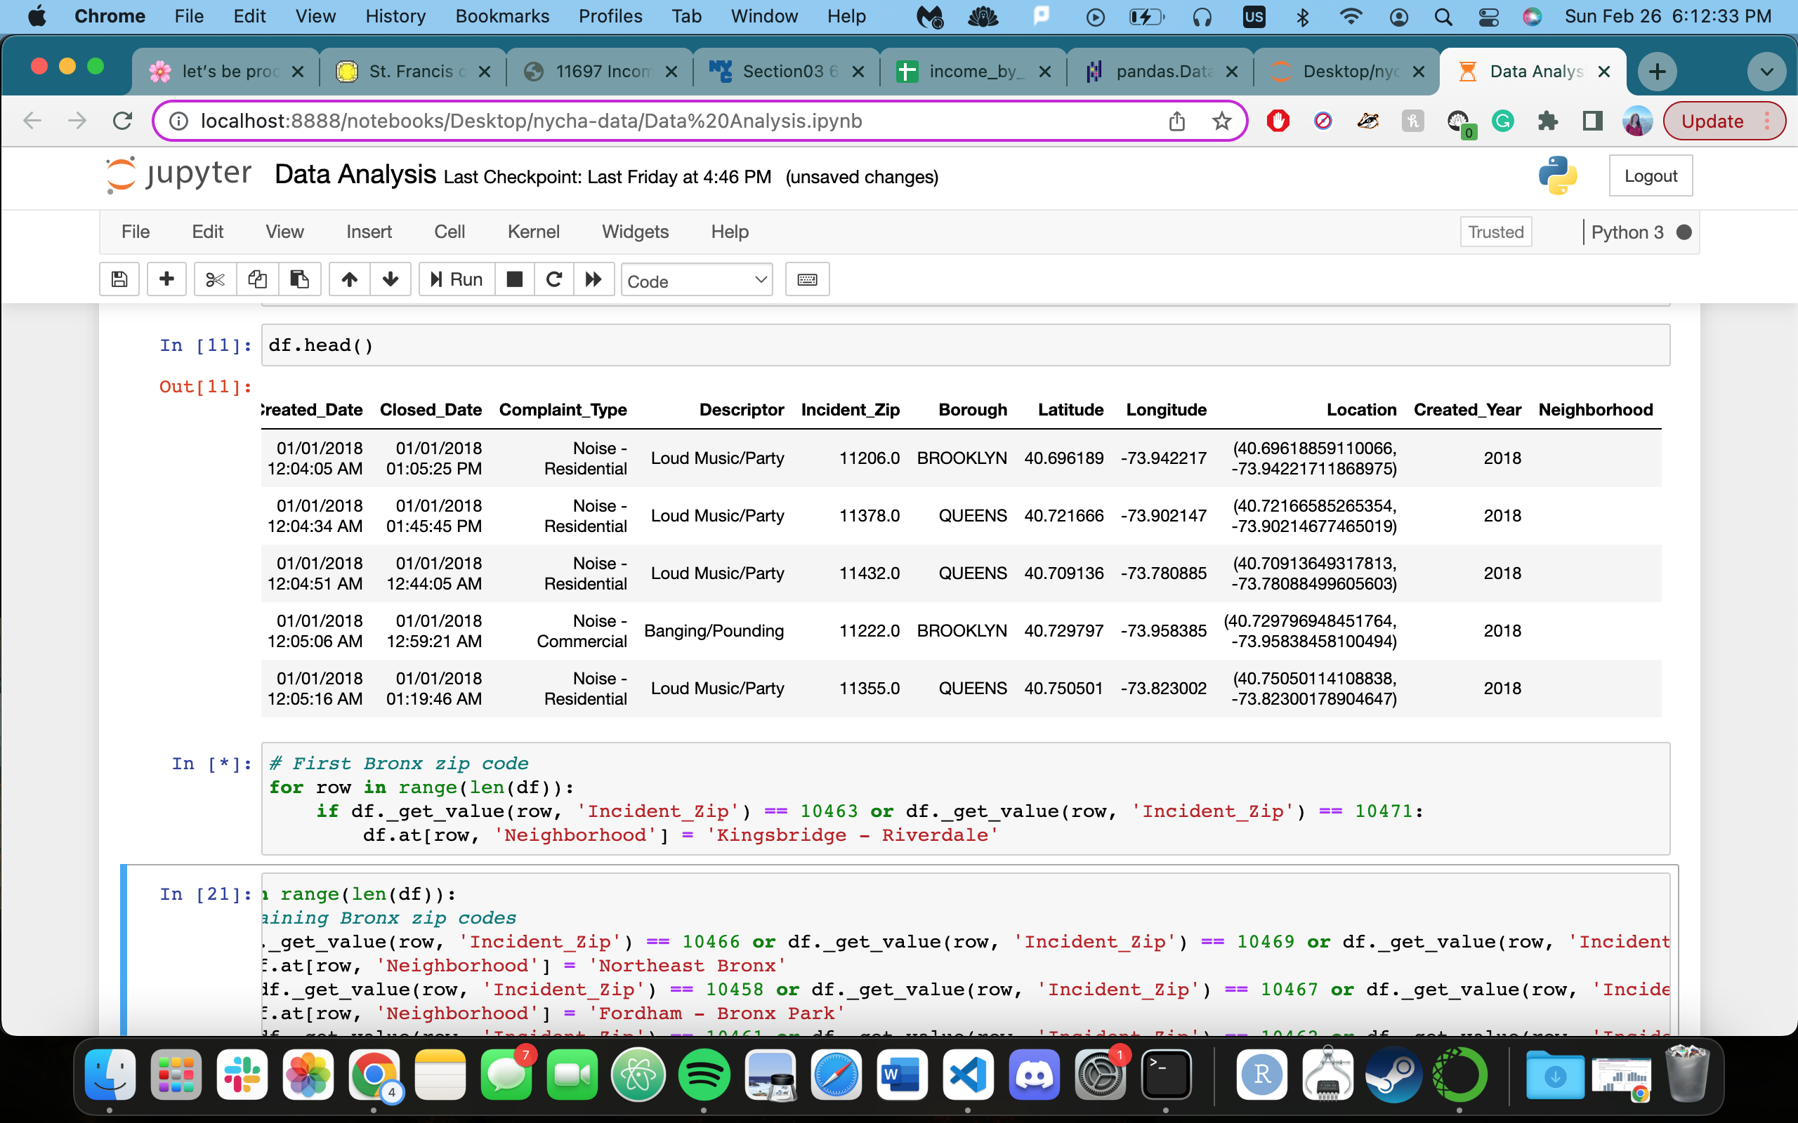Open the Jupyter View menu
Screen dimensions: 1798x1123
click(284, 232)
